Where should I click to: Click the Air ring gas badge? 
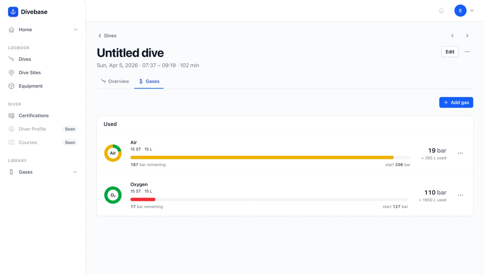[x=113, y=153]
